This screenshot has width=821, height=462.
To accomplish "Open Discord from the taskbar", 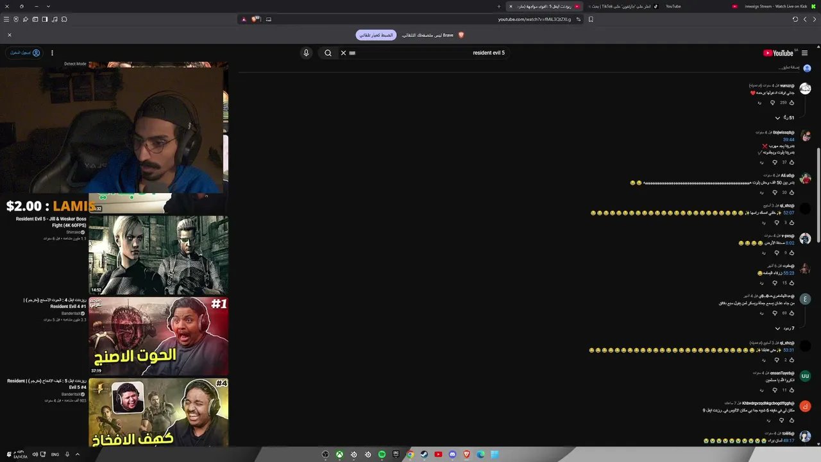I will click(452, 454).
